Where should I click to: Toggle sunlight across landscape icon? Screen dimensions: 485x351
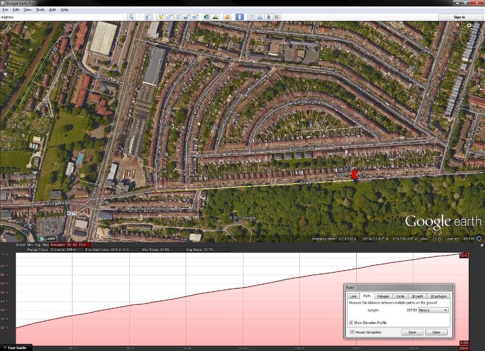click(x=216, y=17)
